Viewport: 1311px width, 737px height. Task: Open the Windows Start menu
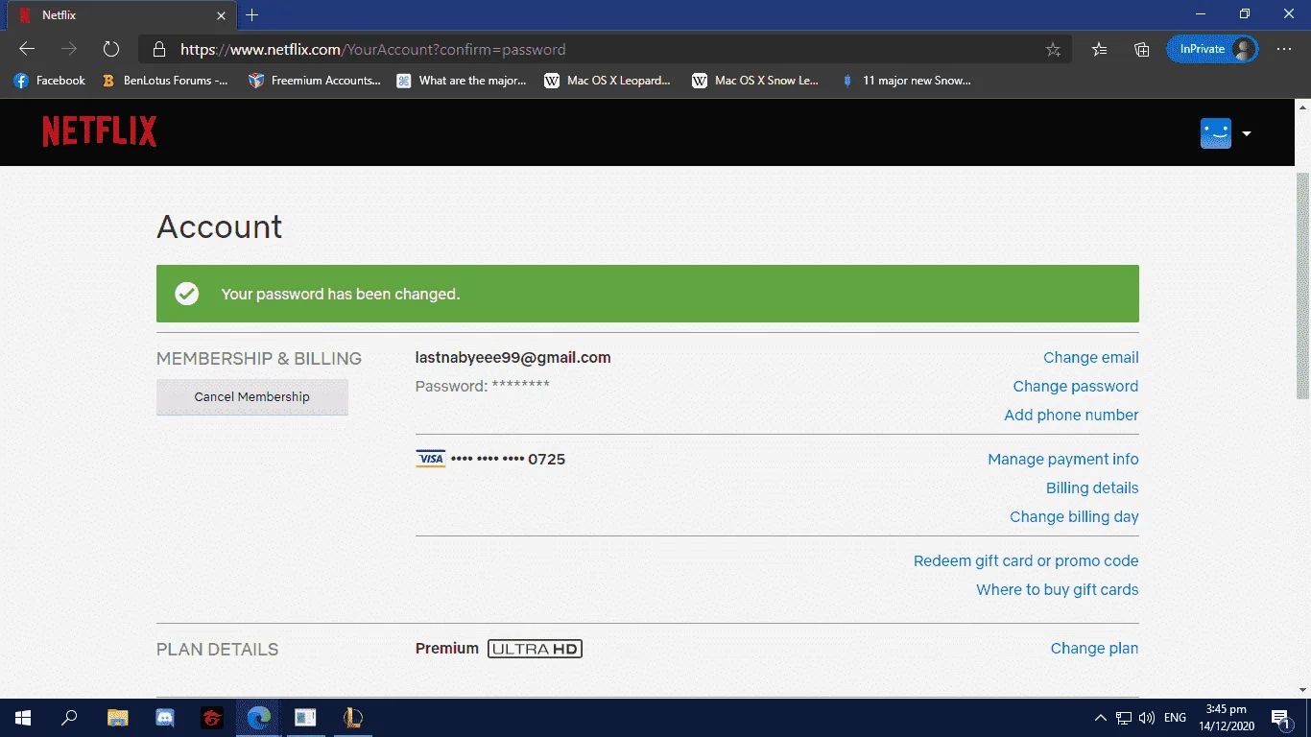click(23, 718)
